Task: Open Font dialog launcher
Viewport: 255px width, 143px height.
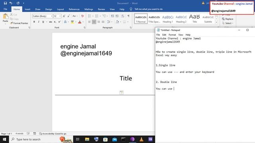Action: (84, 27)
